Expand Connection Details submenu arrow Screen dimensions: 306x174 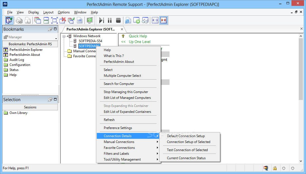[157, 136]
